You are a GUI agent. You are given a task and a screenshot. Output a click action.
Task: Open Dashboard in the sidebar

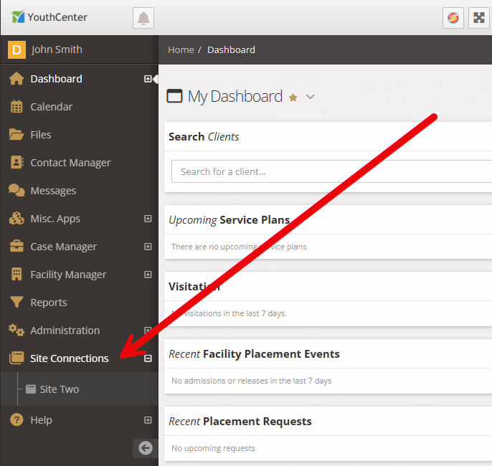click(x=56, y=79)
